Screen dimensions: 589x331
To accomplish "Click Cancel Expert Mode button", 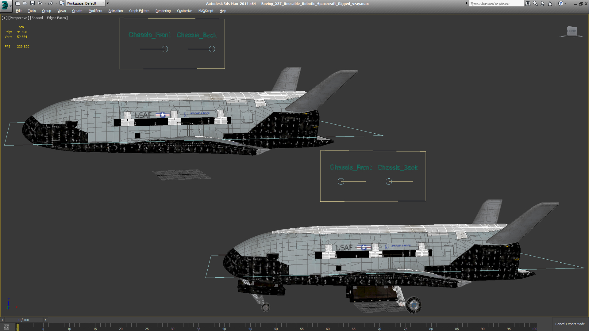I will click(x=570, y=324).
